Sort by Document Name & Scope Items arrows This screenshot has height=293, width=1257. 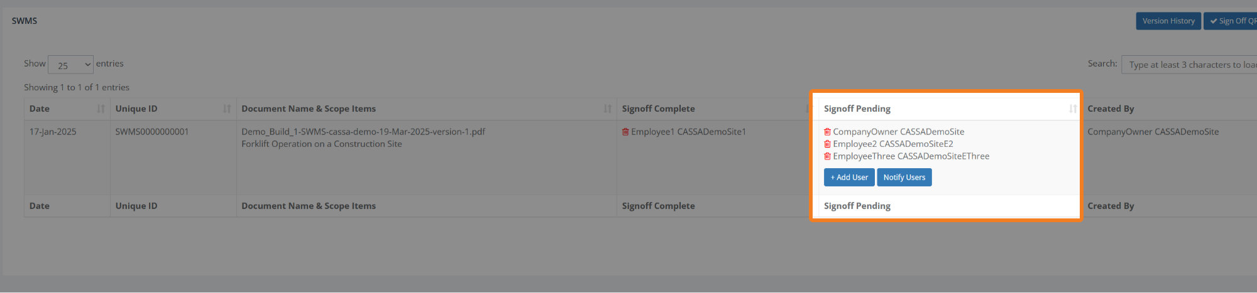(607, 109)
